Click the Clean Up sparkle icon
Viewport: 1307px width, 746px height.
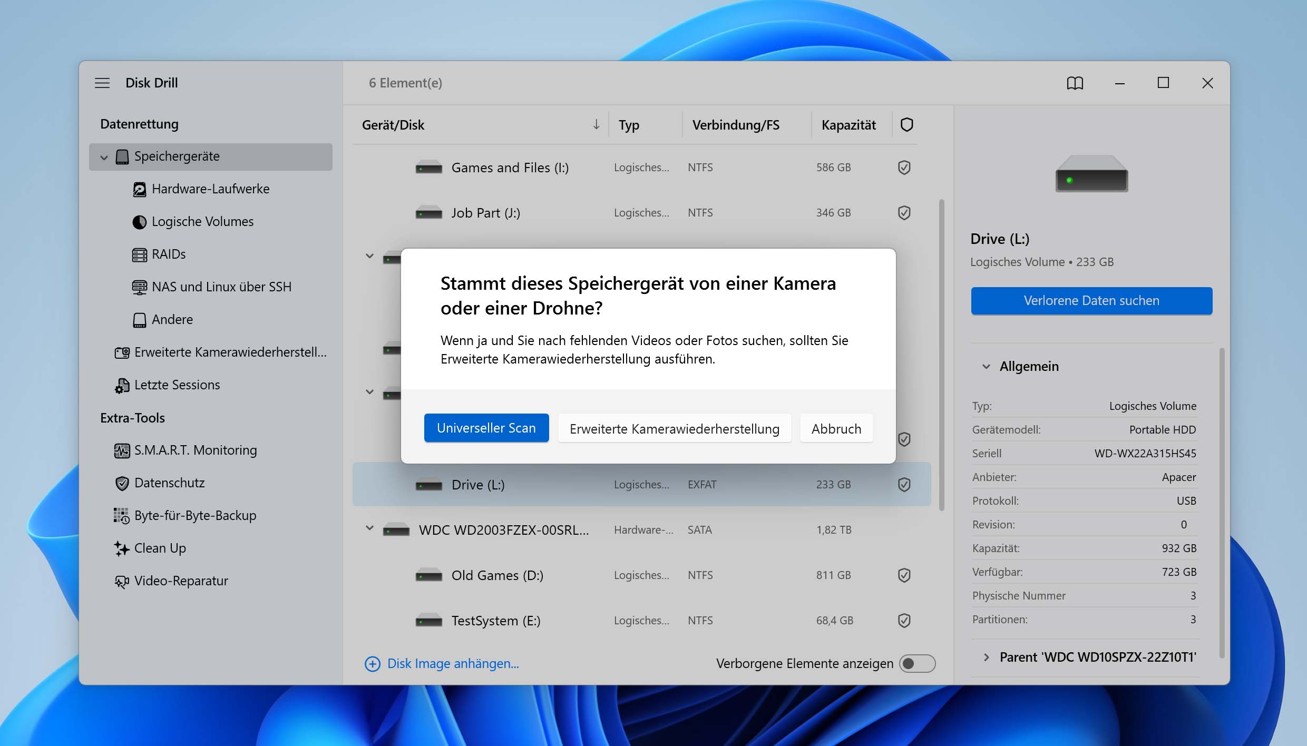coord(122,548)
